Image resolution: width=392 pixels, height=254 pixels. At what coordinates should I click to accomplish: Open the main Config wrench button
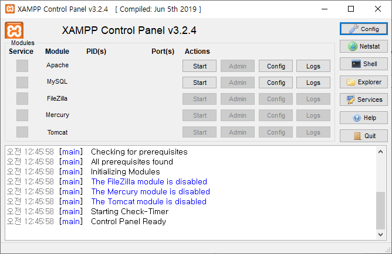point(363,29)
